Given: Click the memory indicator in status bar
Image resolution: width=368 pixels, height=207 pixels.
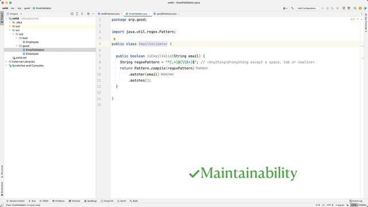Looking at the screenshot, I should pyautogui.click(x=358, y=205).
